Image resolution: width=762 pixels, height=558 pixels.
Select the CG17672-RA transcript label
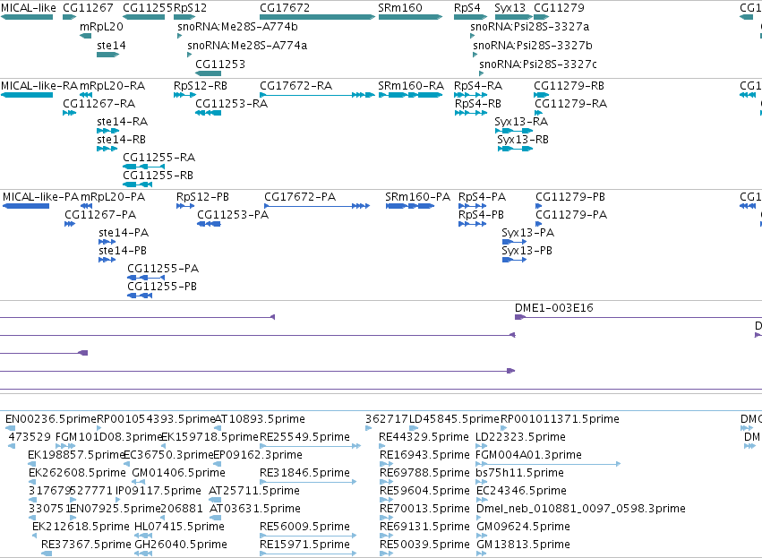click(x=296, y=86)
